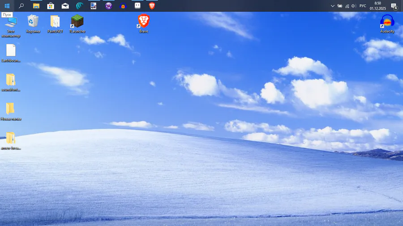403x226 pixels.
Task: Select the TLauncher desktop shortcut
Action: (x=77, y=24)
